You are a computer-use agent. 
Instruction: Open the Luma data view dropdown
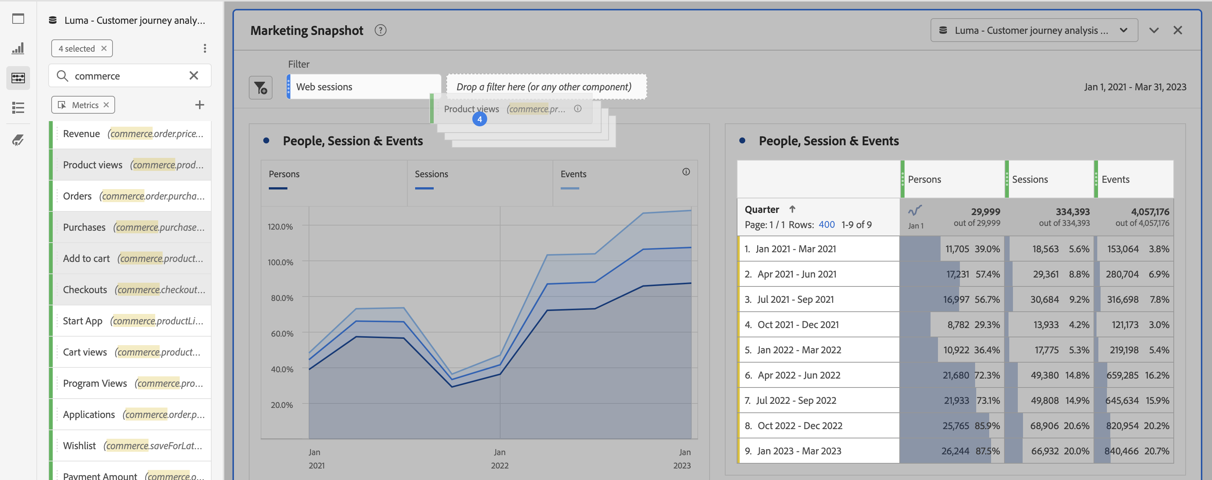pyautogui.click(x=1034, y=30)
